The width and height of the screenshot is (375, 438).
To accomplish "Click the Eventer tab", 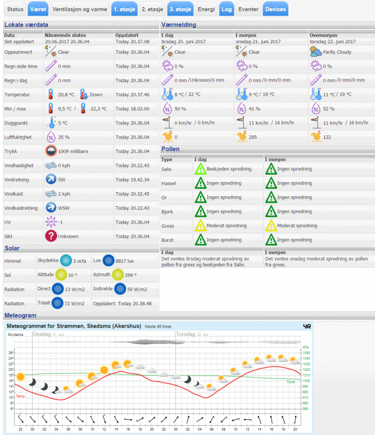I will tap(248, 9).
